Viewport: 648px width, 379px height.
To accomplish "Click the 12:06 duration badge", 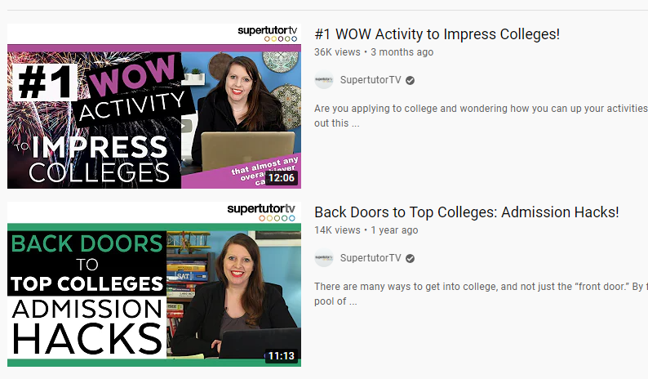I will (x=282, y=178).
